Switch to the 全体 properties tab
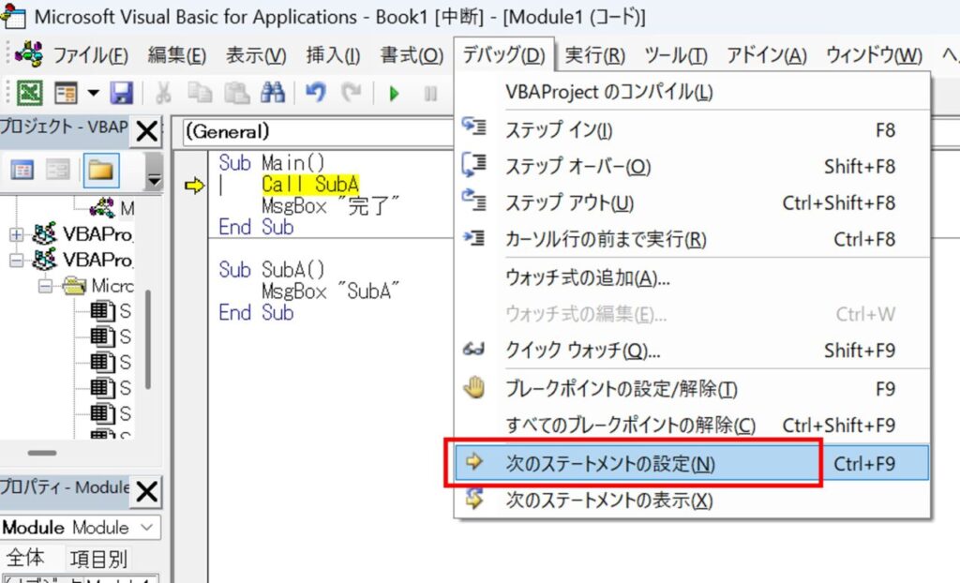Image resolution: width=960 pixels, height=583 pixels. pyautogui.click(x=25, y=558)
